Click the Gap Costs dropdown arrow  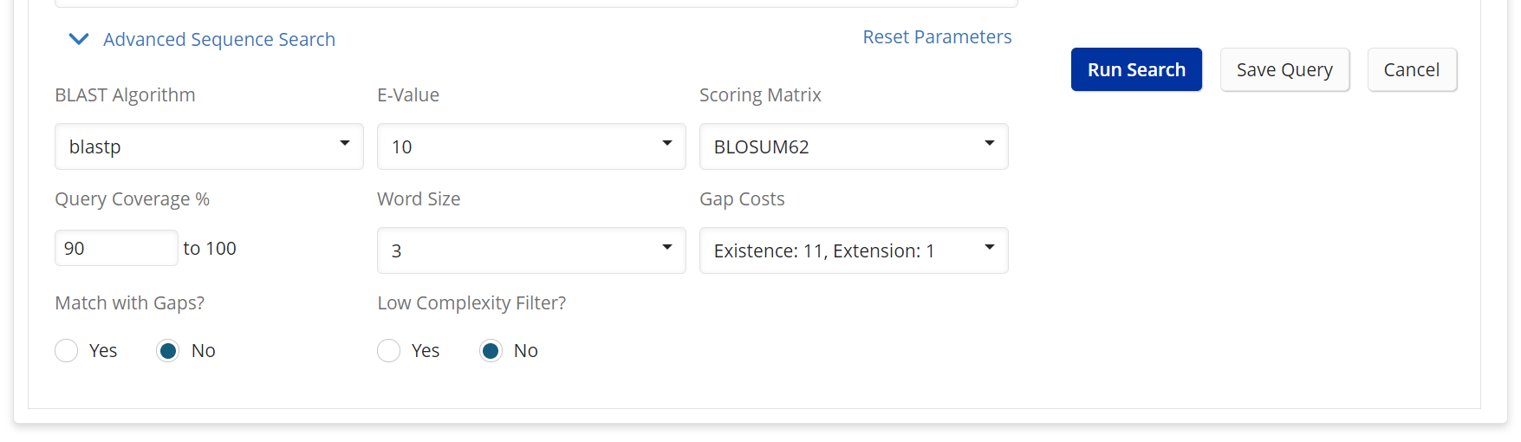pos(990,248)
